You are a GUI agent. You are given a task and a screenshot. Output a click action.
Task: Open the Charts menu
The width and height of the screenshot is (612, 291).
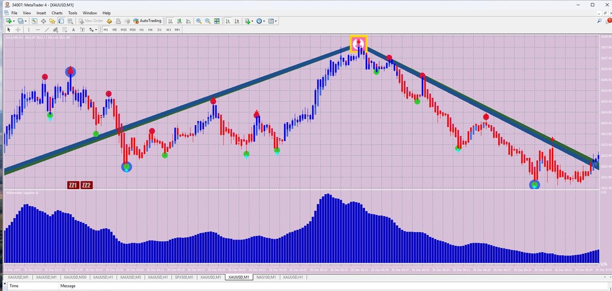click(x=57, y=13)
